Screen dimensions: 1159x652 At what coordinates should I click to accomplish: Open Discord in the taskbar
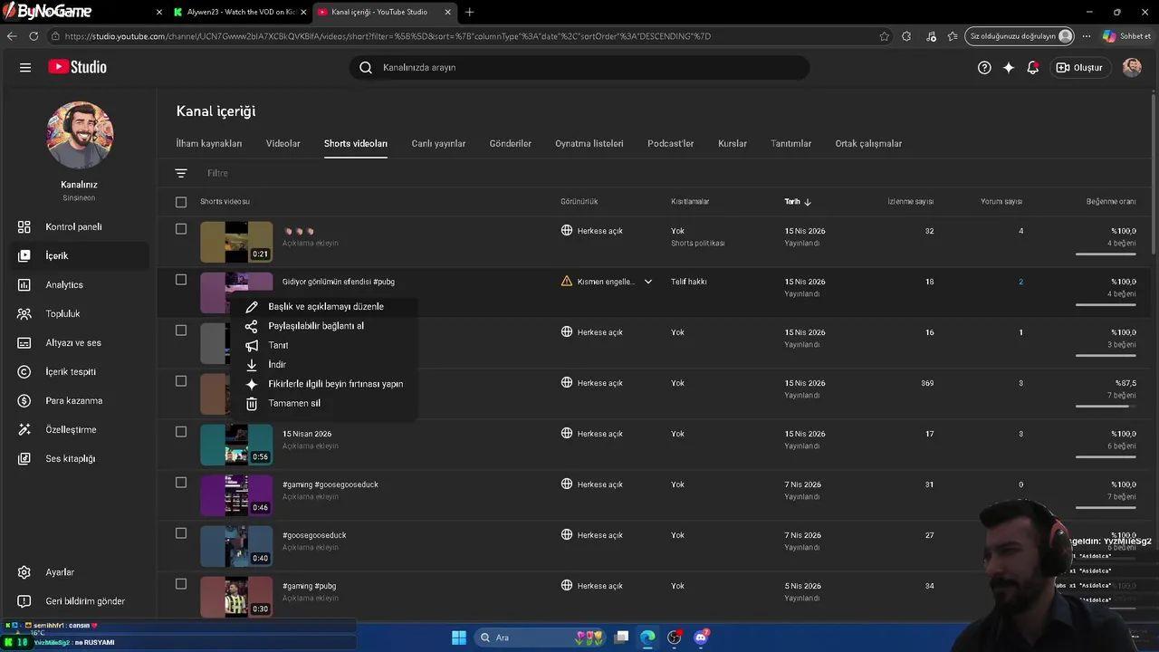[700, 638]
